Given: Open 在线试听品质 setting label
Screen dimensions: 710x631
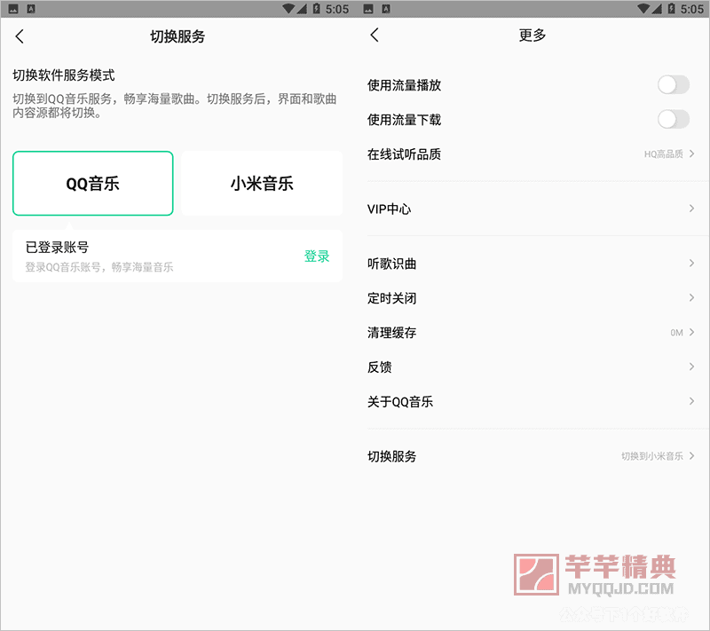Looking at the screenshot, I should pyautogui.click(x=404, y=154).
